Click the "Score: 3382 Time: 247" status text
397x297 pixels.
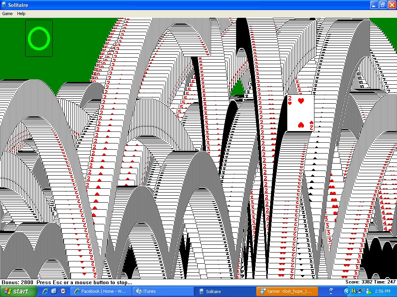point(370,282)
